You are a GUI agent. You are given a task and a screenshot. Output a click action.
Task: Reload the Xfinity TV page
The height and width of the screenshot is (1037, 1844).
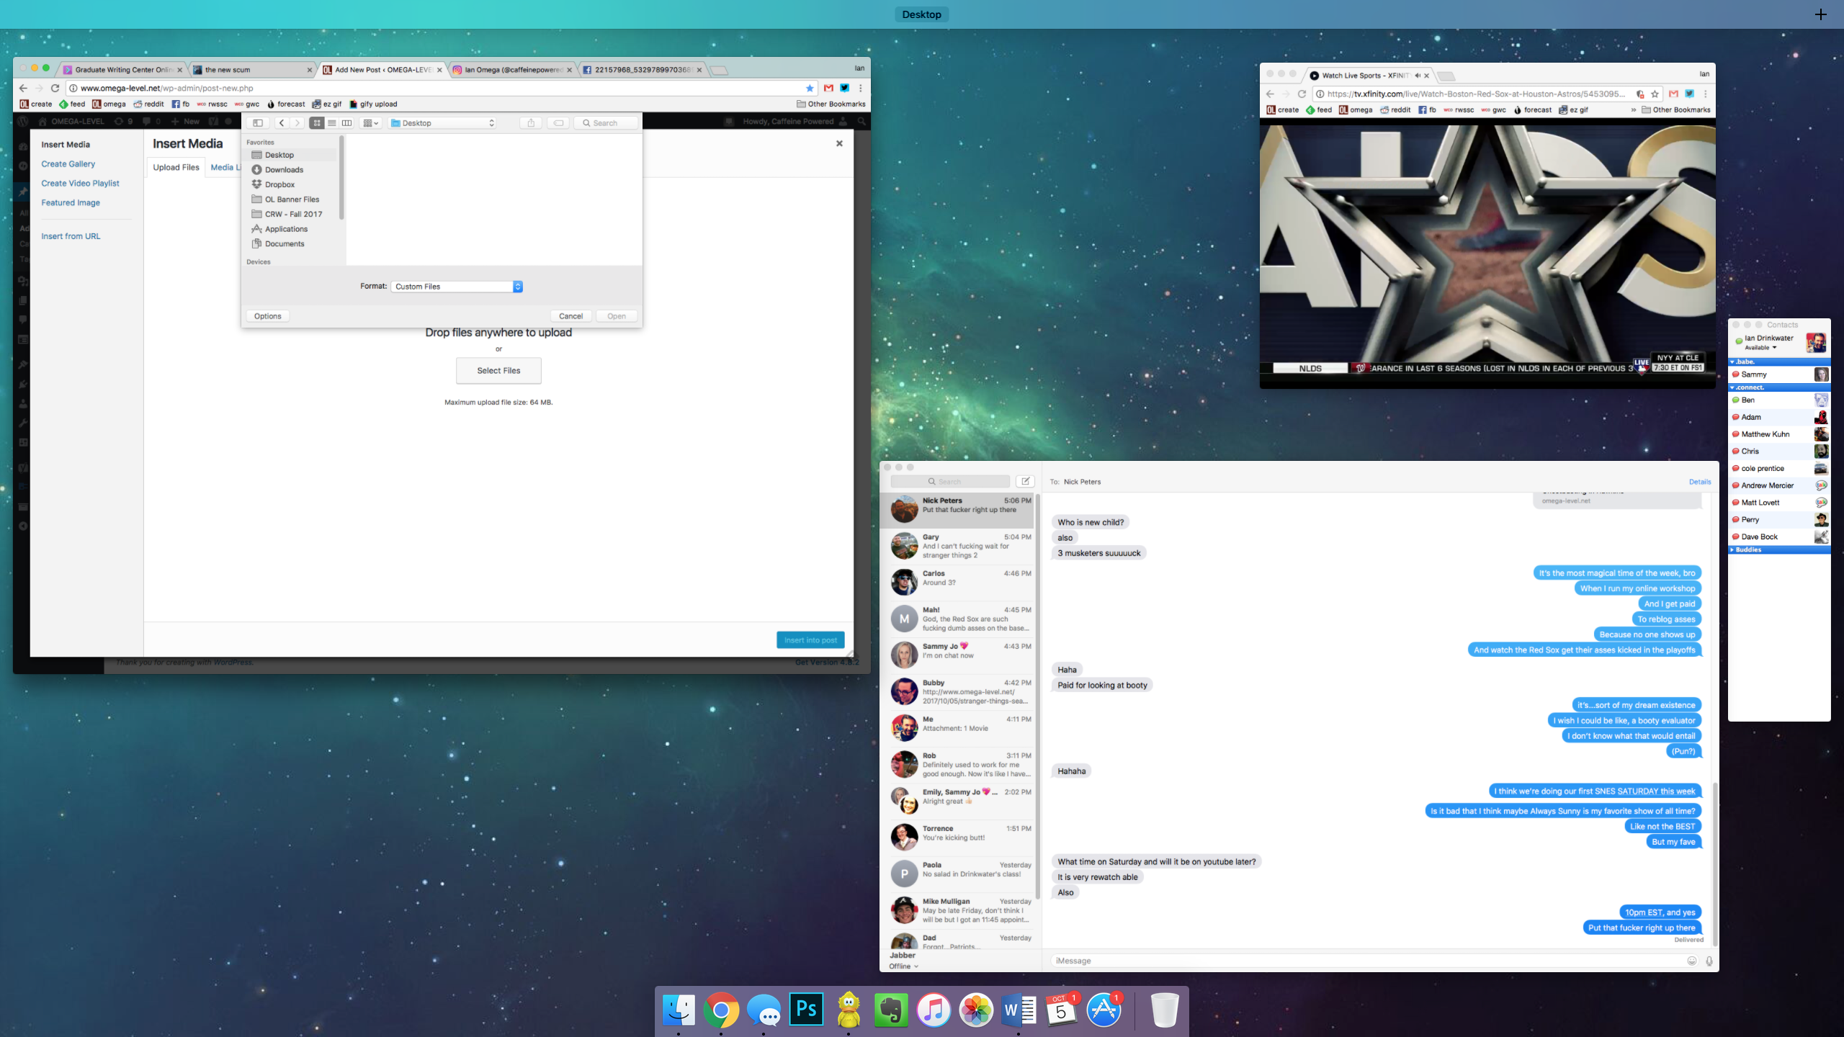click(1302, 94)
